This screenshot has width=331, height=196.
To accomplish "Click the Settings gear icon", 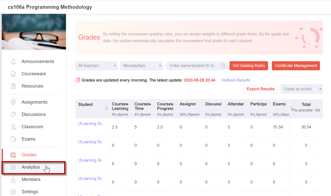I will [x=13, y=192].
